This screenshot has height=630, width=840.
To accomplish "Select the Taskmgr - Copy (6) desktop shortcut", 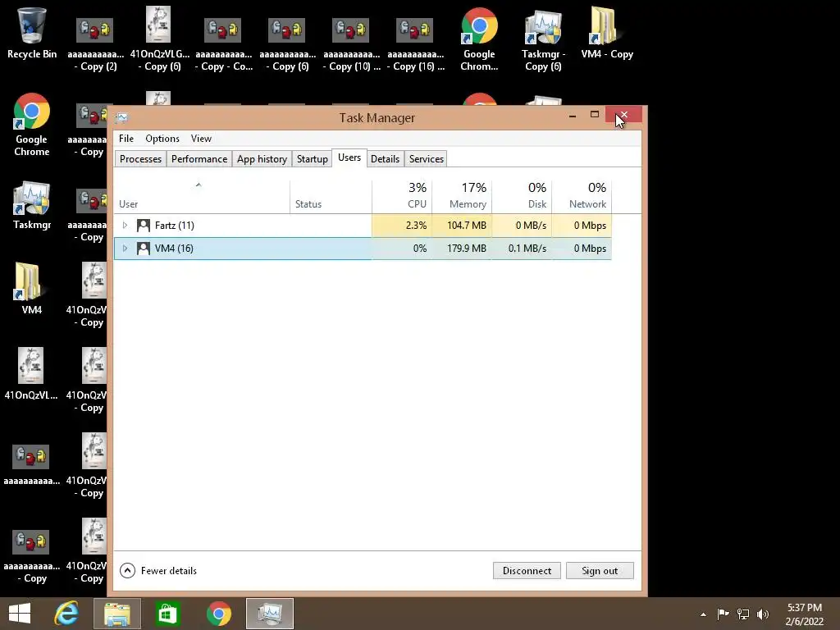I will (543, 39).
